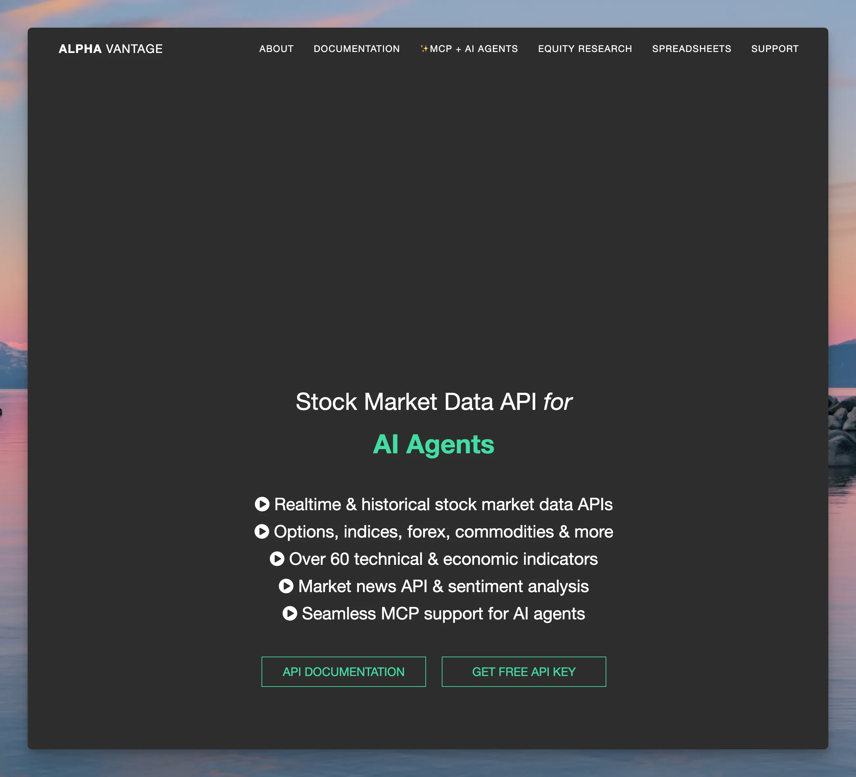Visit the Support page
856x777 pixels.
pyautogui.click(x=775, y=49)
